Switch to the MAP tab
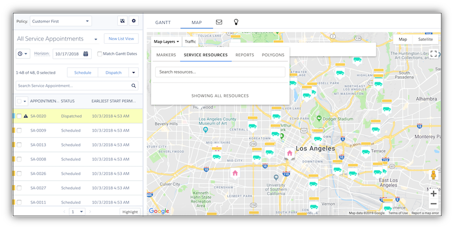 197,22
